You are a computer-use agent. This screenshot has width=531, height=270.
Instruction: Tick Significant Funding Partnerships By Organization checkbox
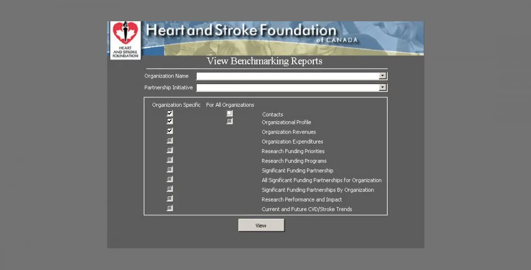[170, 189]
